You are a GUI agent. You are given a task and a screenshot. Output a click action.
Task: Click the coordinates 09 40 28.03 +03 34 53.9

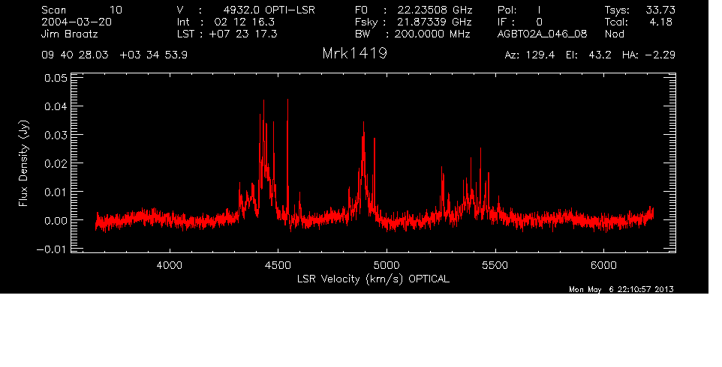(x=116, y=55)
